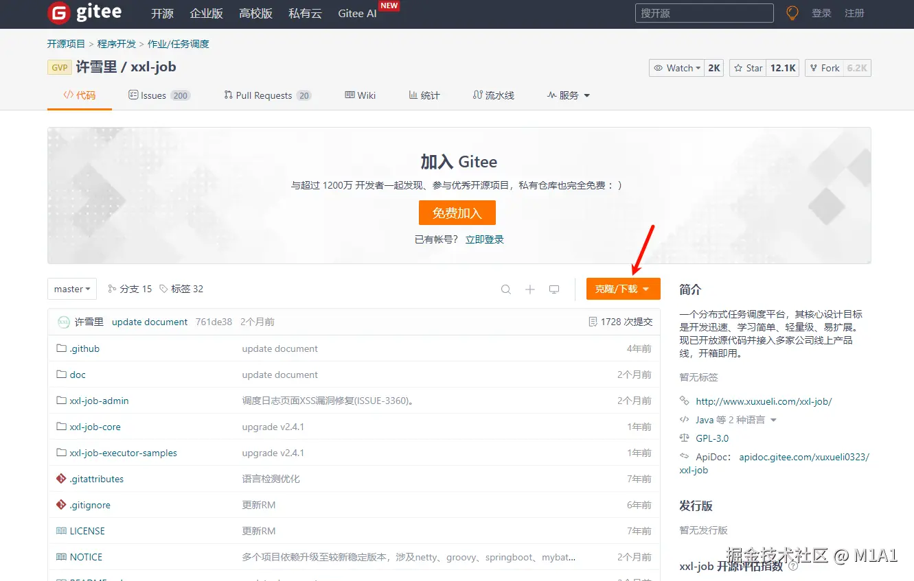914x581 pixels.
Task: Switch to the 代码 tab
Action: pyautogui.click(x=80, y=95)
